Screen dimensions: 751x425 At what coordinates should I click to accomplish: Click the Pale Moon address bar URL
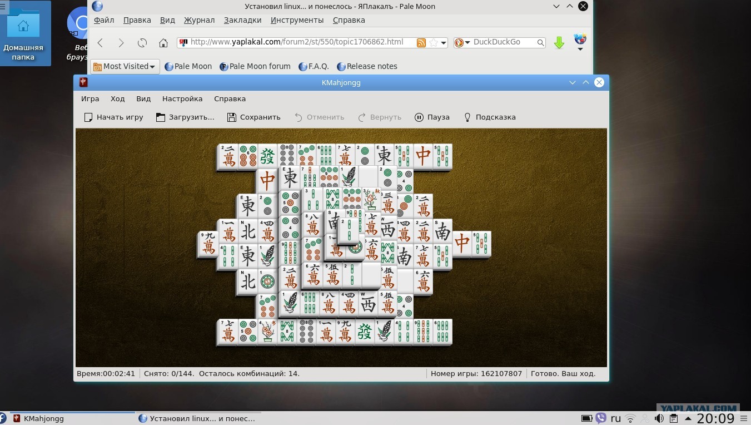[x=296, y=42]
